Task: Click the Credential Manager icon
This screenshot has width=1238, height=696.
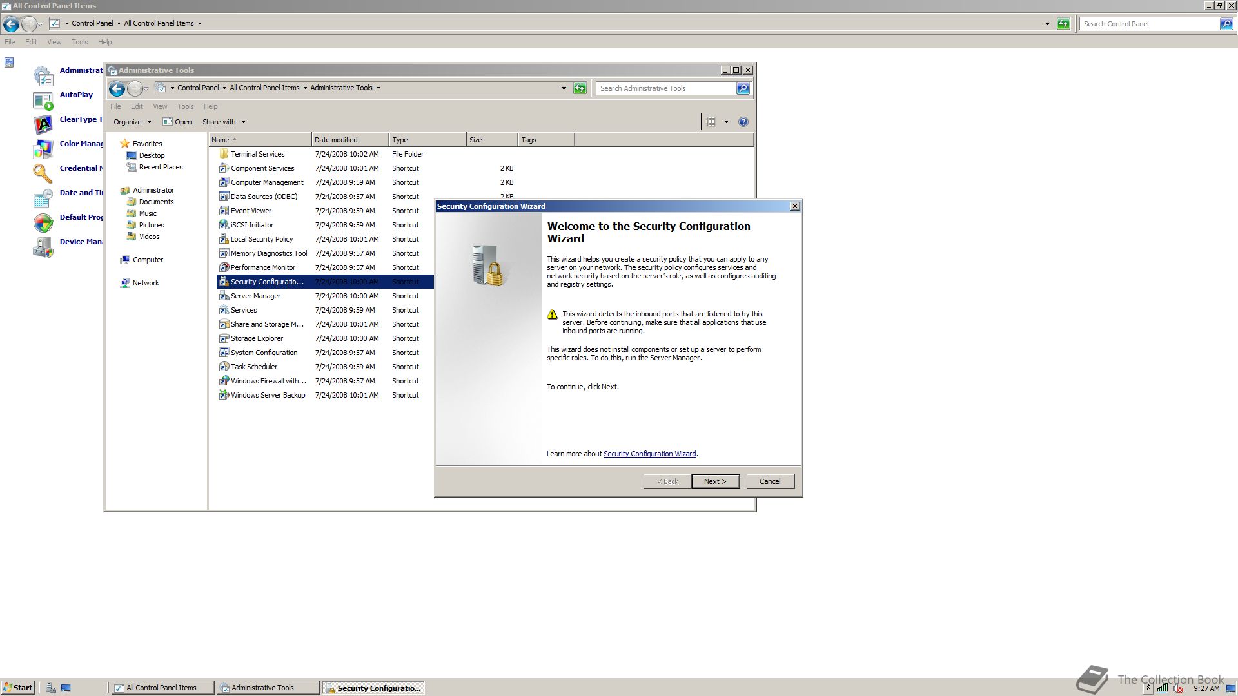Action: [43, 174]
